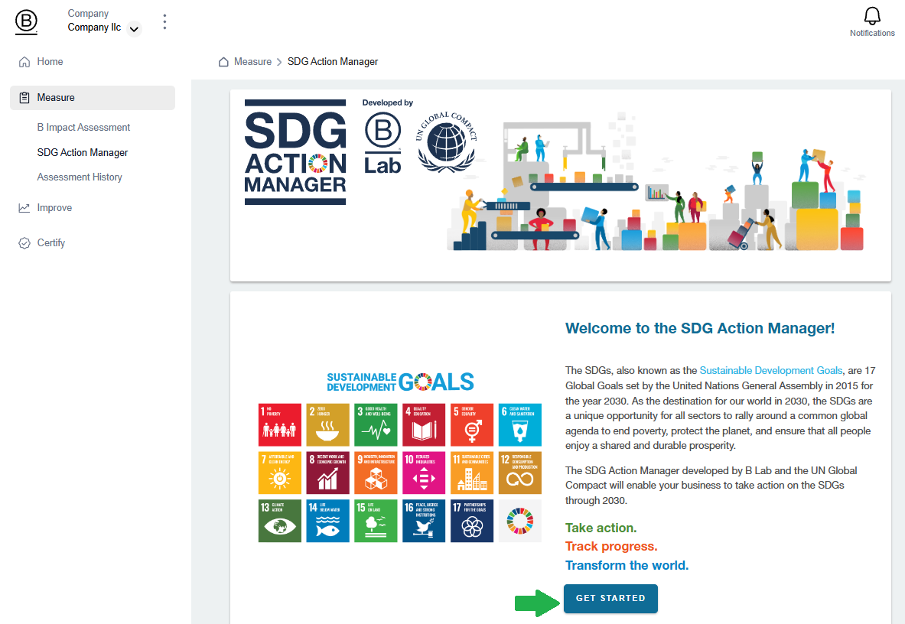Click the Improve chart icon

pyautogui.click(x=24, y=207)
